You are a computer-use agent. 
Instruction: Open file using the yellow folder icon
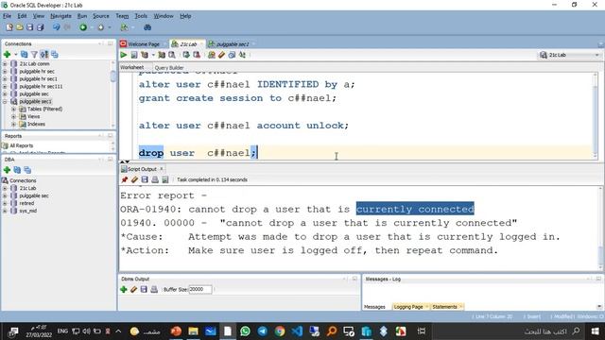pos(20,27)
